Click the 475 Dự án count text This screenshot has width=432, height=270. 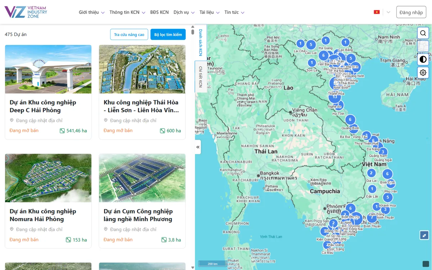click(x=15, y=34)
